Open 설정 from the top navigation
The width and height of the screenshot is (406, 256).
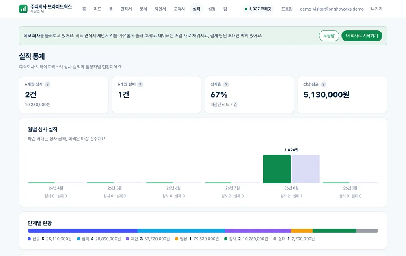click(x=212, y=9)
